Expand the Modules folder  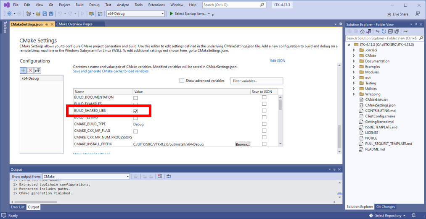(x=354, y=72)
